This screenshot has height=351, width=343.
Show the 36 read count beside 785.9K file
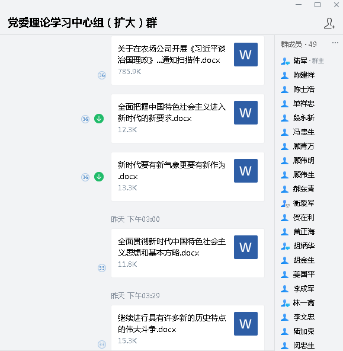[x=102, y=75]
